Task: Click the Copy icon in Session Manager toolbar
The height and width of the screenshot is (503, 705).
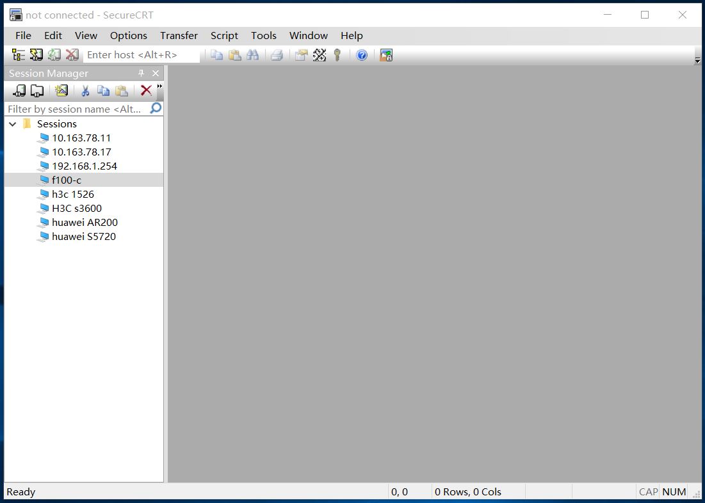Action: pos(103,91)
